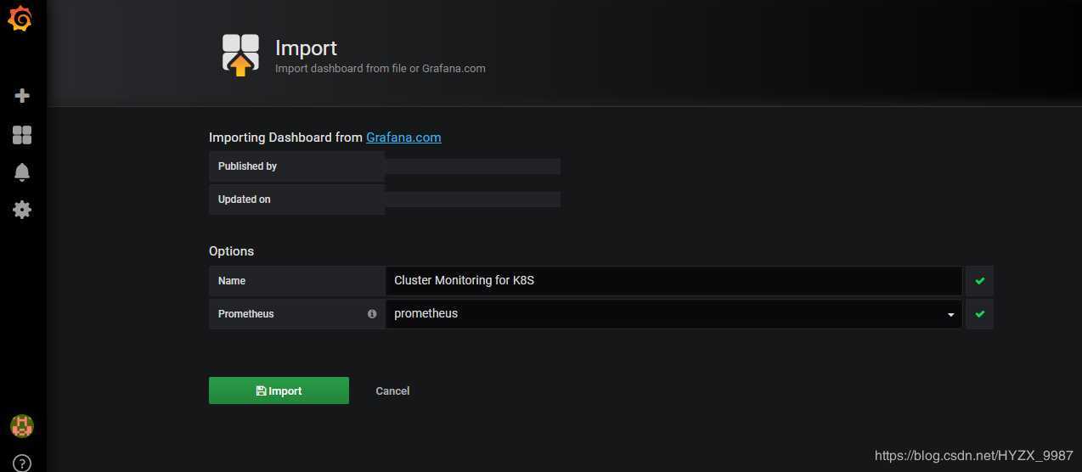Image resolution: width=1082 pixels, height=472 pixels.
Task: Open the Grafana logo home menu
Action: click(20, 19)
